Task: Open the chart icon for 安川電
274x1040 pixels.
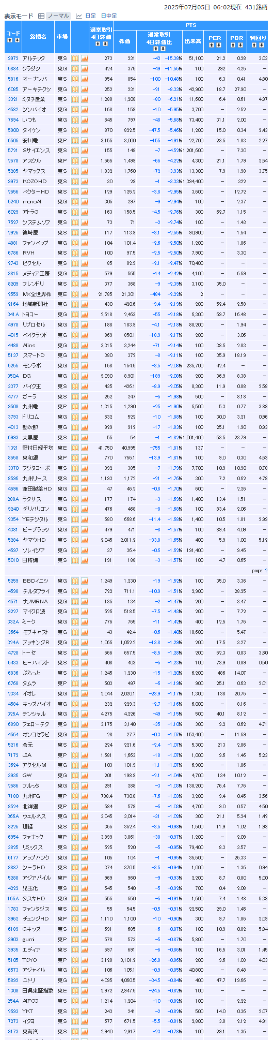Action: tap(85, 140)
